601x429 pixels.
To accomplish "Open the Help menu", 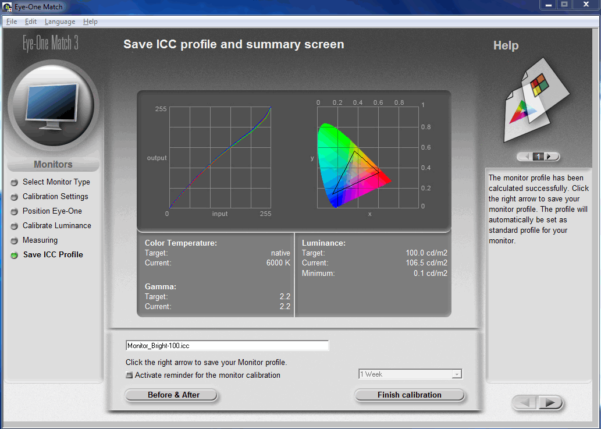I will click(x=90, y=22).
